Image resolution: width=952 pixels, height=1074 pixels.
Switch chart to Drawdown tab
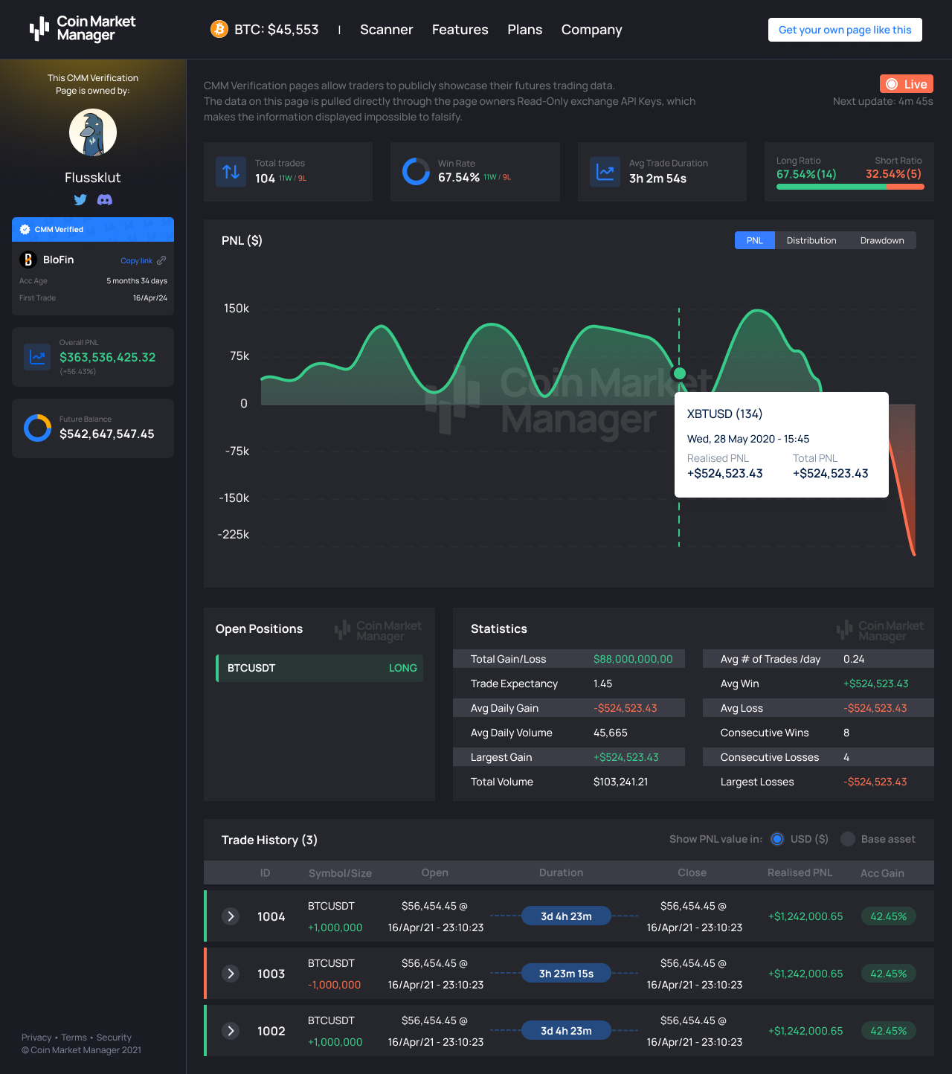(882, 240)
